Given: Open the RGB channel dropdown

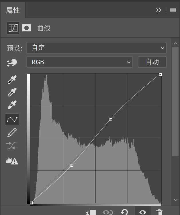Looking at the screenshot, I should coord(80,62).
